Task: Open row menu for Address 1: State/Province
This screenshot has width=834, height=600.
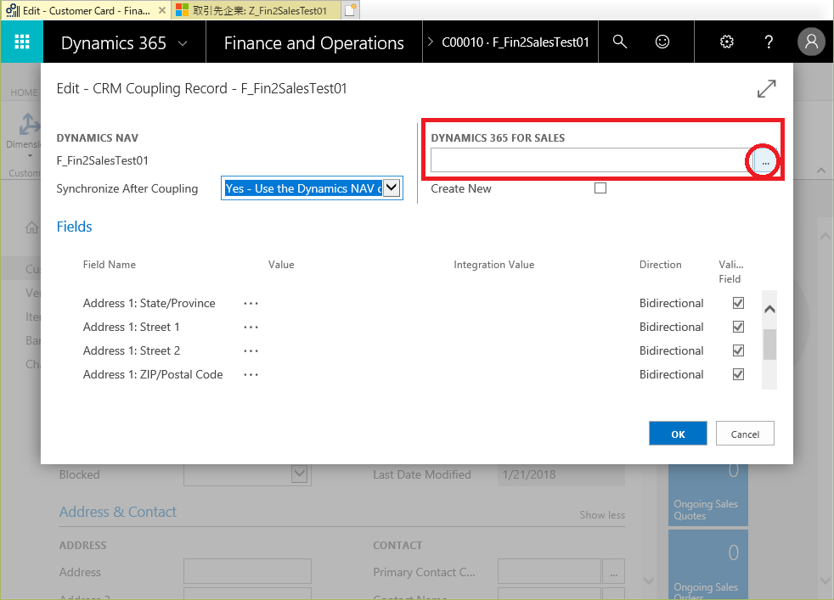Action: (x=251, y=304)
